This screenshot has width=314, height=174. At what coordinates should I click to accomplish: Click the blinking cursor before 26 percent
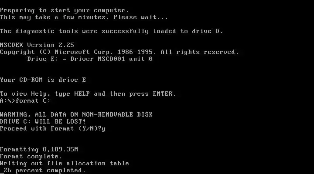[x=2, y=173]
